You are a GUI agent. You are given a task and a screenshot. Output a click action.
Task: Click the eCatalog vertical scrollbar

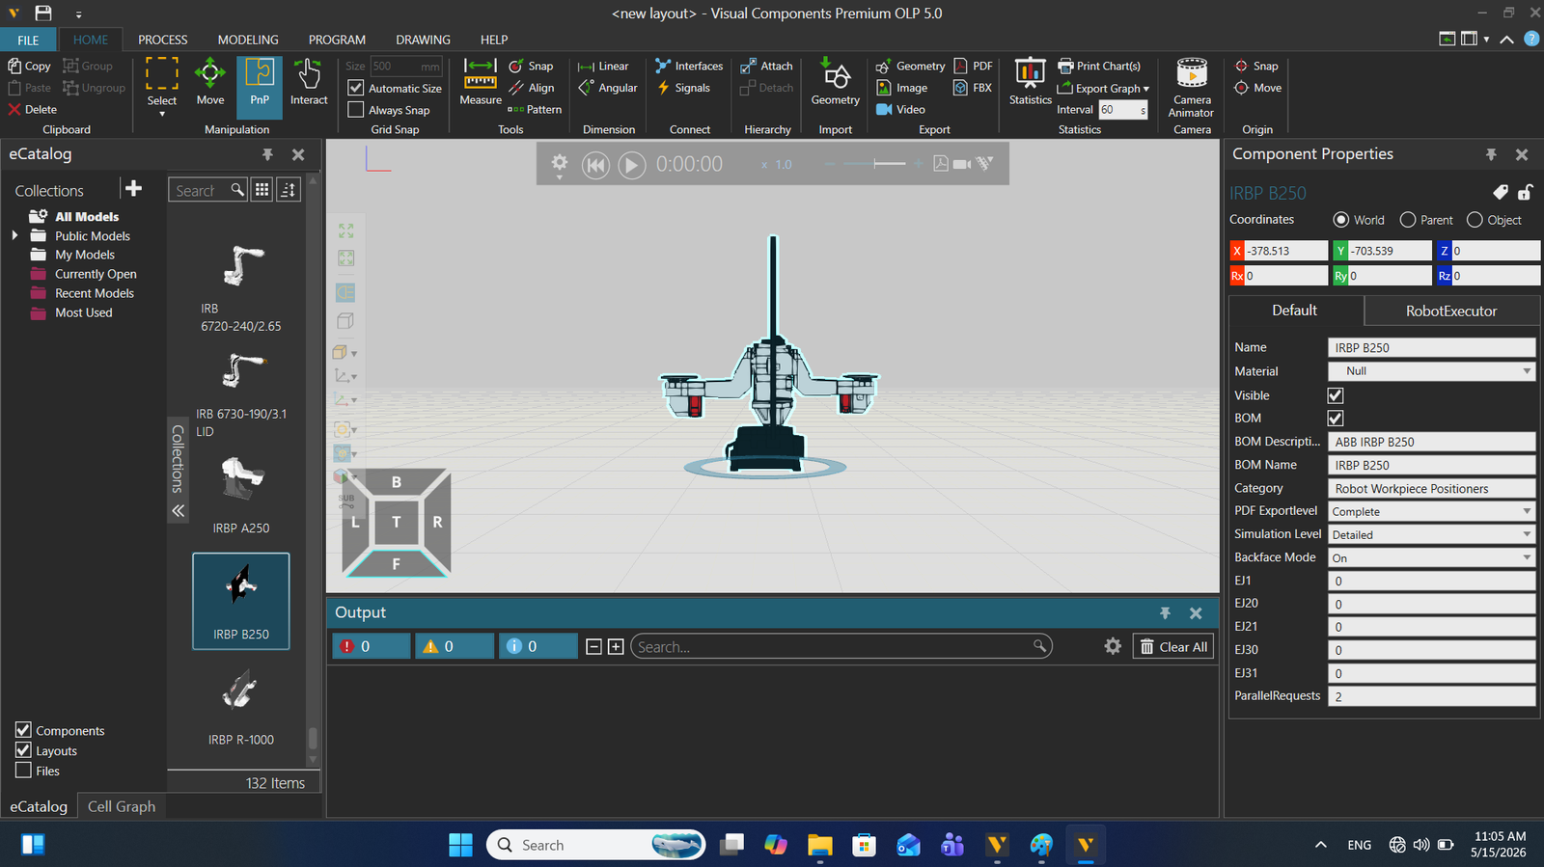313,738
